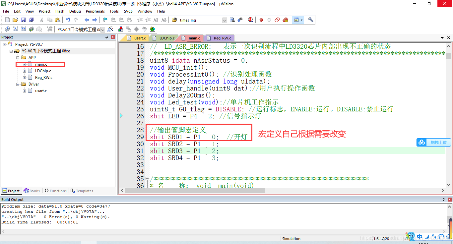Create a new file from toolbar
The width and height of the screenshot is (453, 244).
coord(7,20)
